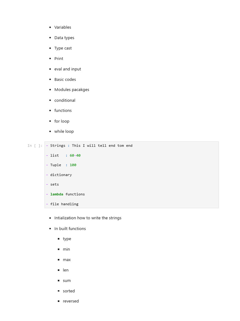Click the "file handling" code line

pos(64,204)
